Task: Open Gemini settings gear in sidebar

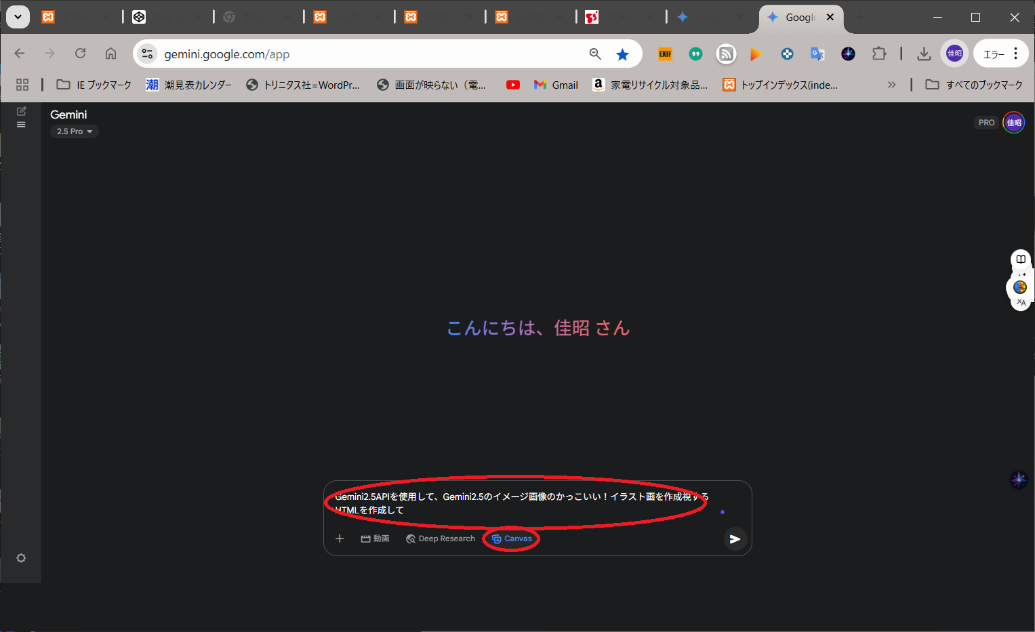Action: point(21,558)
